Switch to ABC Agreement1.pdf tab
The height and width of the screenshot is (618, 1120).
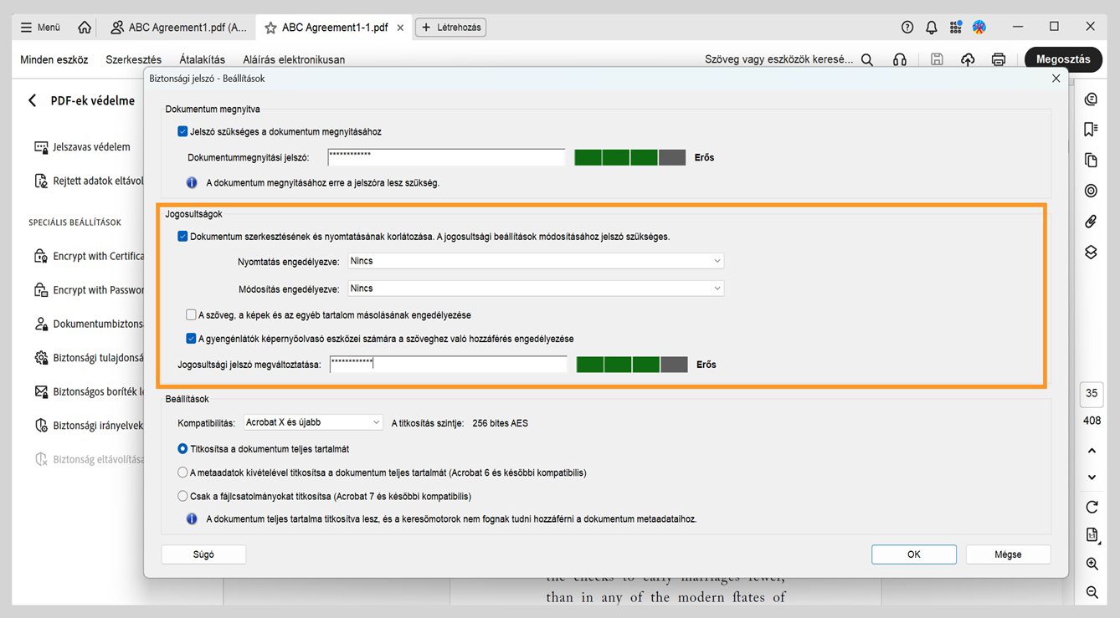[178, 28]
